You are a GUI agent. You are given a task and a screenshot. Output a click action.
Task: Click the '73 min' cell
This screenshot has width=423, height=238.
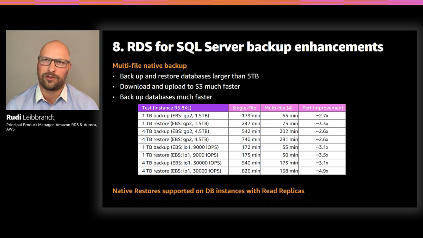280,123
